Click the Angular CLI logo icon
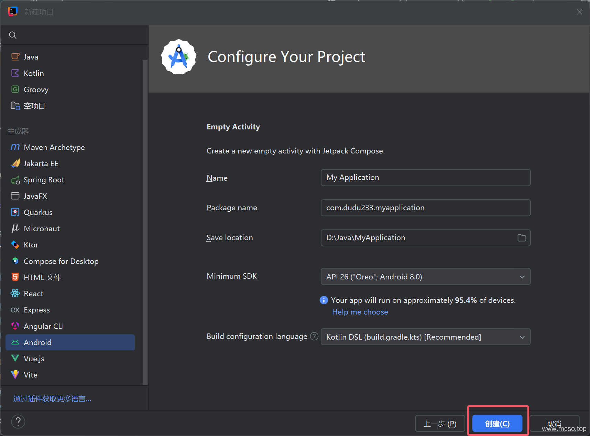 tap(15, 326)
